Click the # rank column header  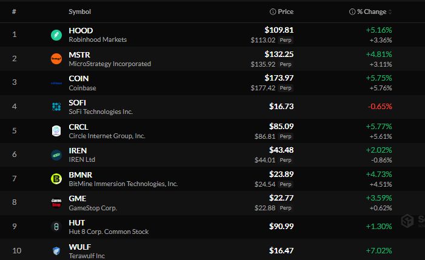coord(14,12)
